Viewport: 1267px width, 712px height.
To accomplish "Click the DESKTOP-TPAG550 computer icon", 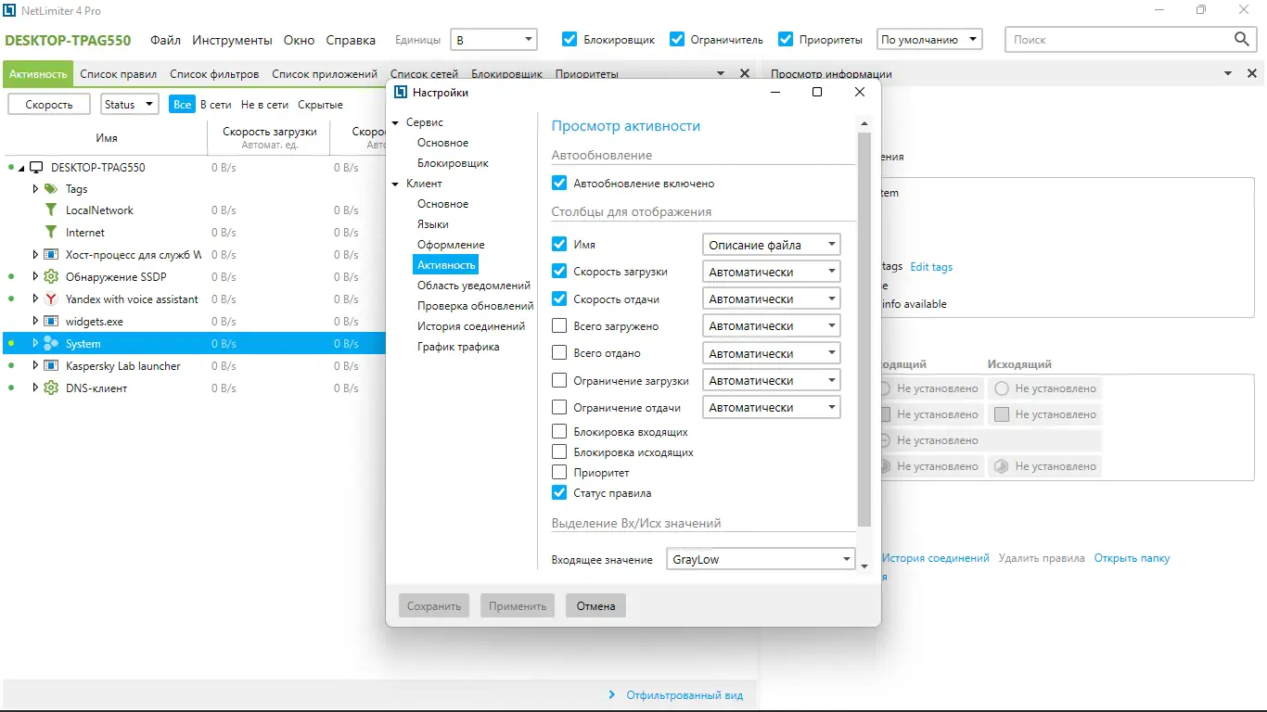I will 36,168.
